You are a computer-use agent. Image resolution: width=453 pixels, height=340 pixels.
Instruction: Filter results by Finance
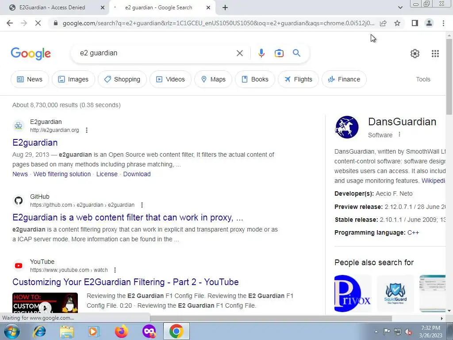click(344, 79)
